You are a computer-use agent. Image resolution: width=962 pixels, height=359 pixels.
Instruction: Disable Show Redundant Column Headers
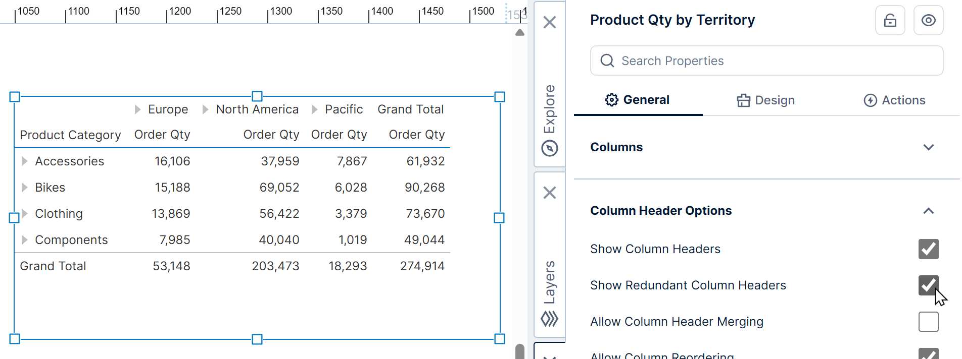point(928,285)
